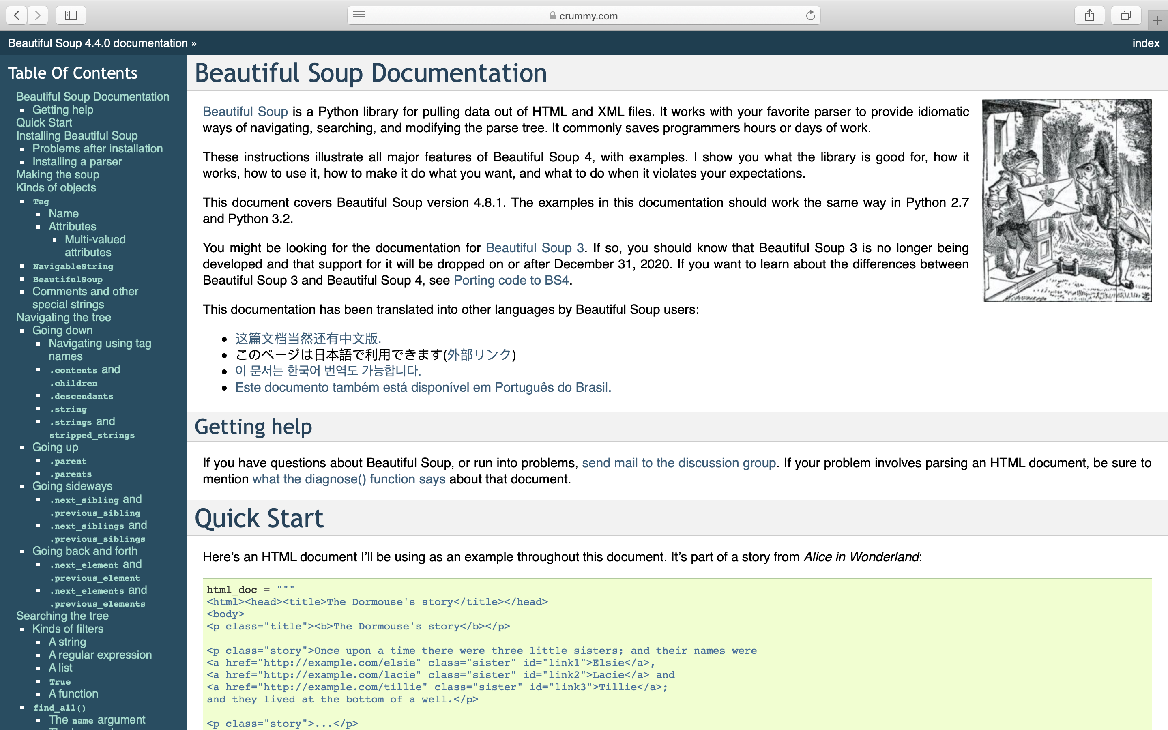The width and height of the screenshot is (1168, 730).
Task: Select Beautiful Soup Documentation in contents
Action: click(92, 97)
